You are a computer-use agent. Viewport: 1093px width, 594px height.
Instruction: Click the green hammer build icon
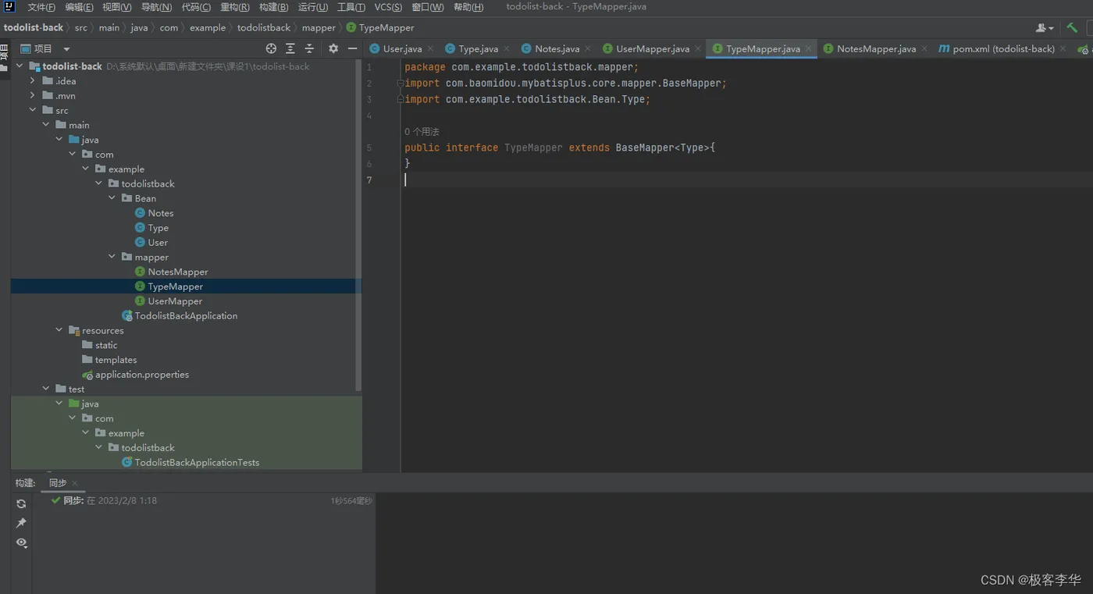[1072, 27]
